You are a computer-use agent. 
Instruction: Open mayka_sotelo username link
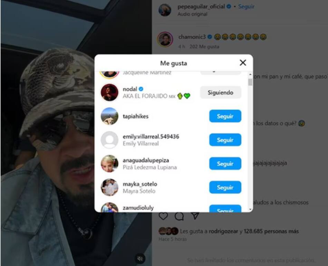(140, 184)
